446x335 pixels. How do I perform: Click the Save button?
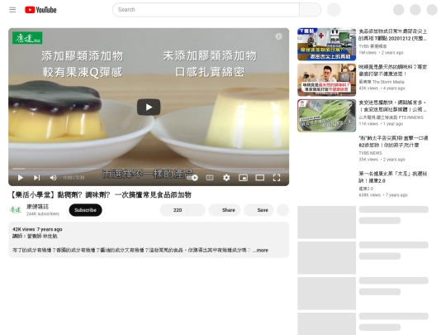click(x=259, y=210)
